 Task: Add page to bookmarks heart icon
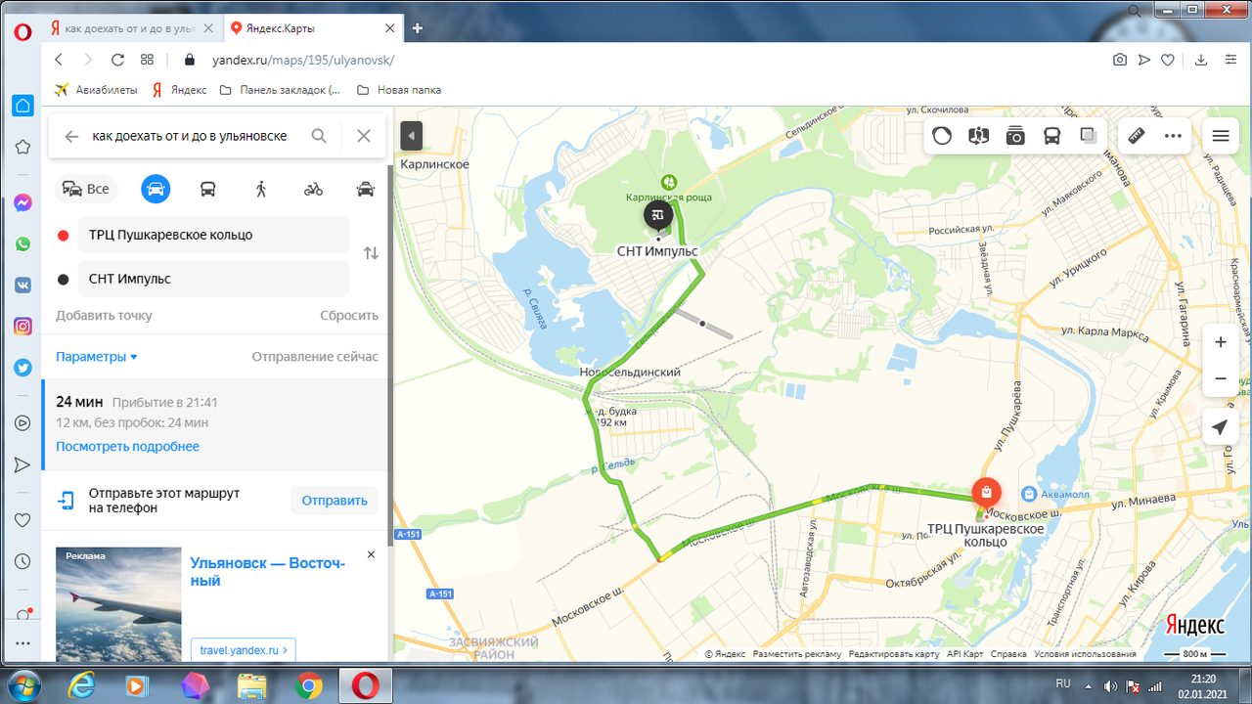point(1168,60)
